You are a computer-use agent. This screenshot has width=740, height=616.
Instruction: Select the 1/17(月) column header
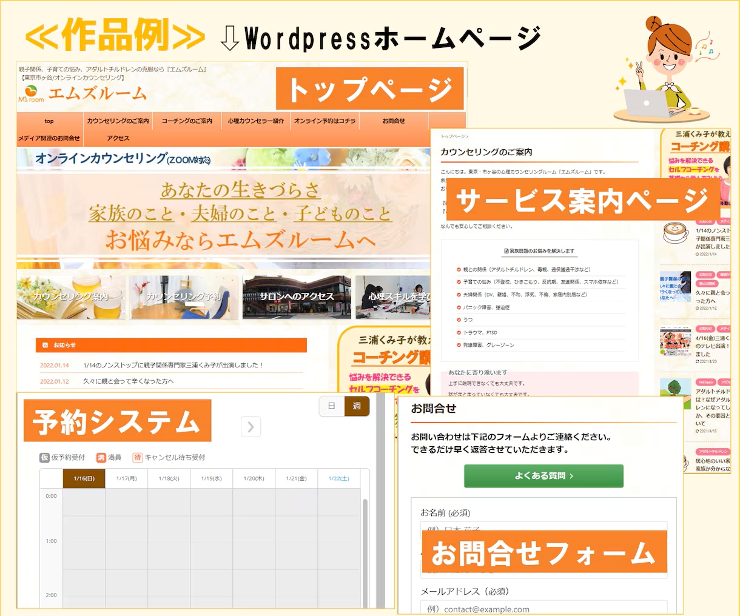point(126,478)
